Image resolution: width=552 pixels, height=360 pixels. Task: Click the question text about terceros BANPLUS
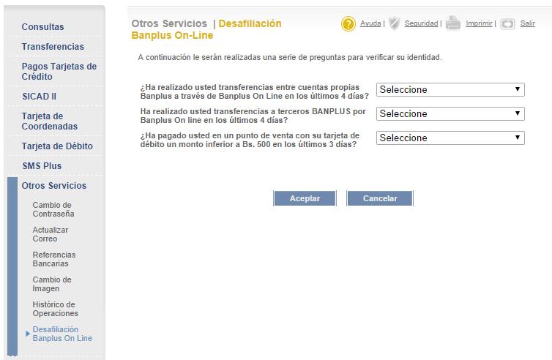pos(253,116)
